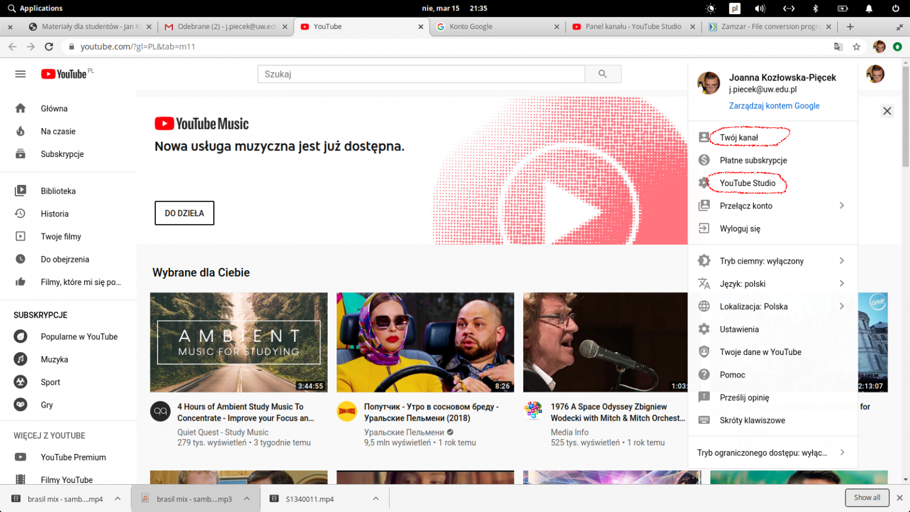Open Biblioteka in the sidebar
This screenshot has height=512, width=910.
point(69,191)
